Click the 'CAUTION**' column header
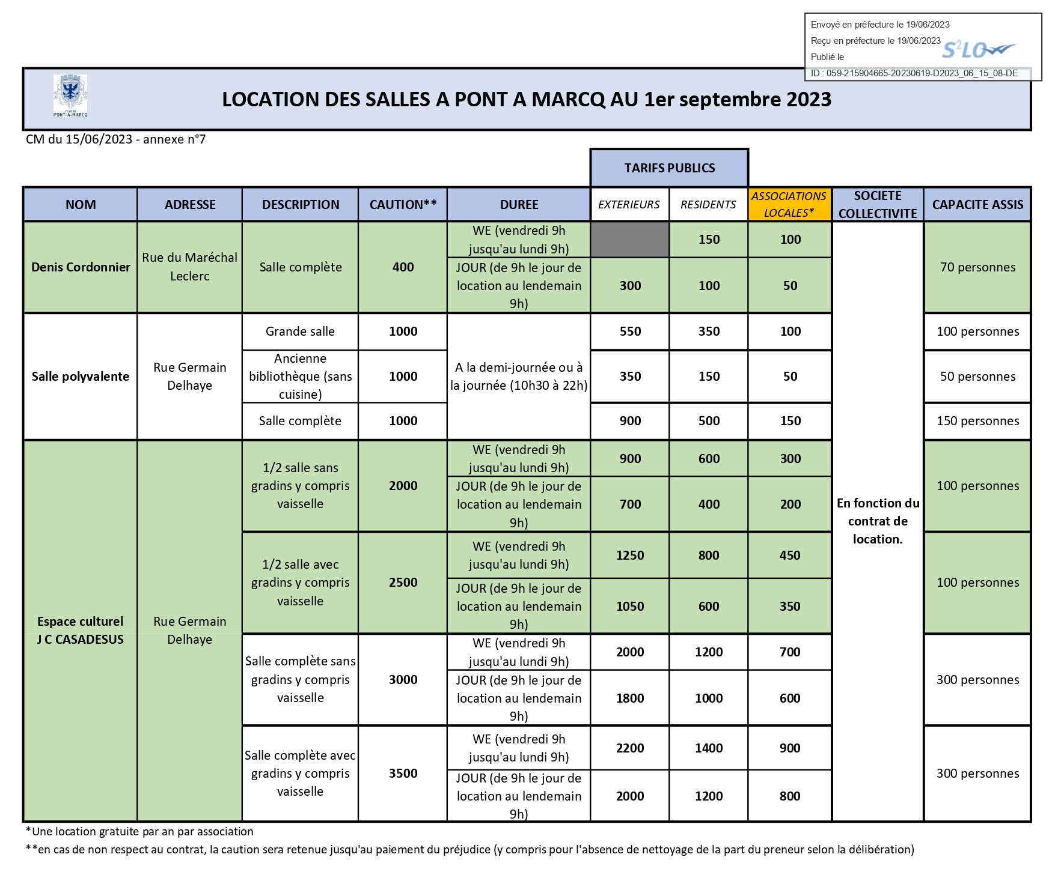This screenshot has height=884, width=1055. pos(403,204)
